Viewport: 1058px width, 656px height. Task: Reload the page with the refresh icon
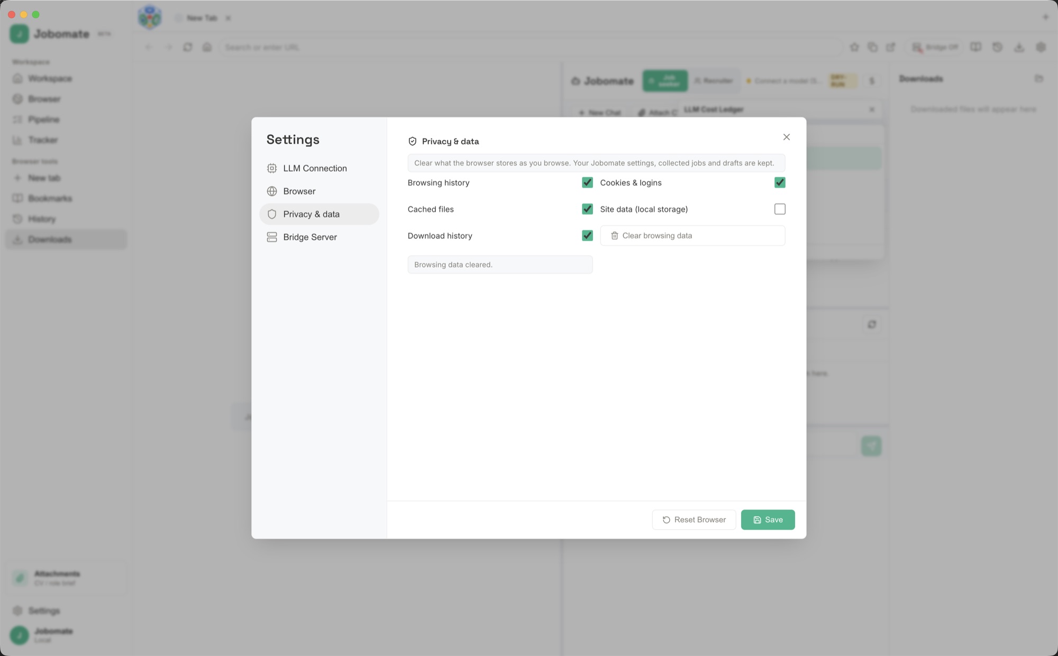pos(188,47)
